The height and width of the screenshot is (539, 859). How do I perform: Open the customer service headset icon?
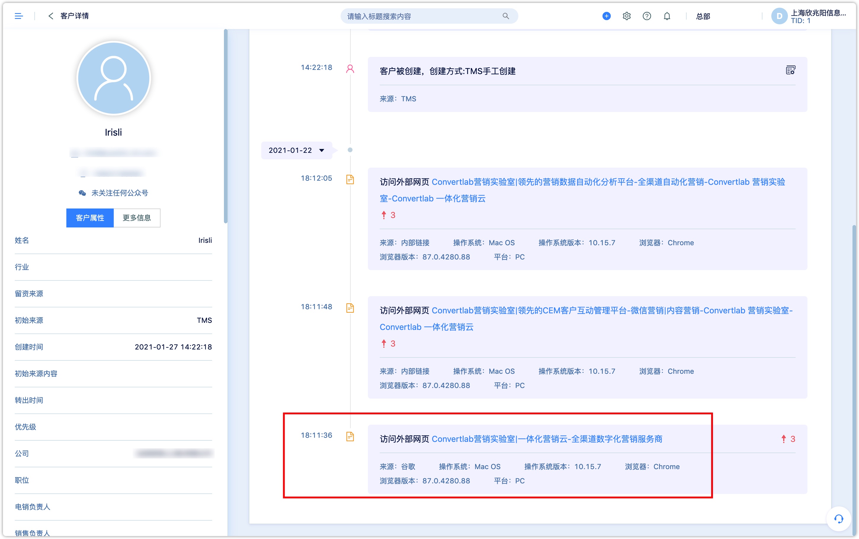tap(838, 519)
